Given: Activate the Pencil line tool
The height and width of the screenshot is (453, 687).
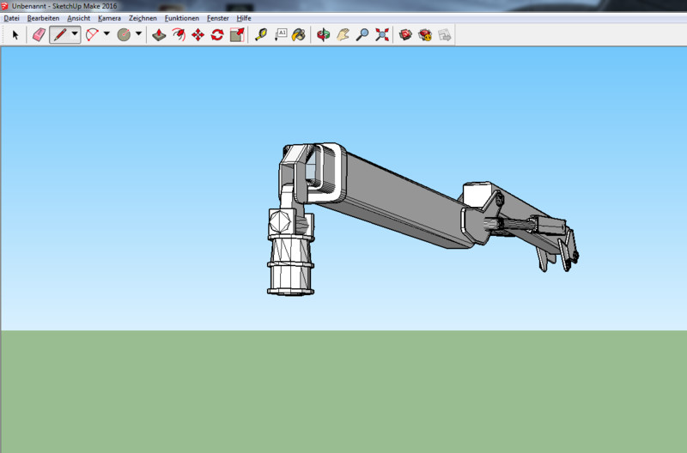Looking at the screenshot, I should pos(59,35).
